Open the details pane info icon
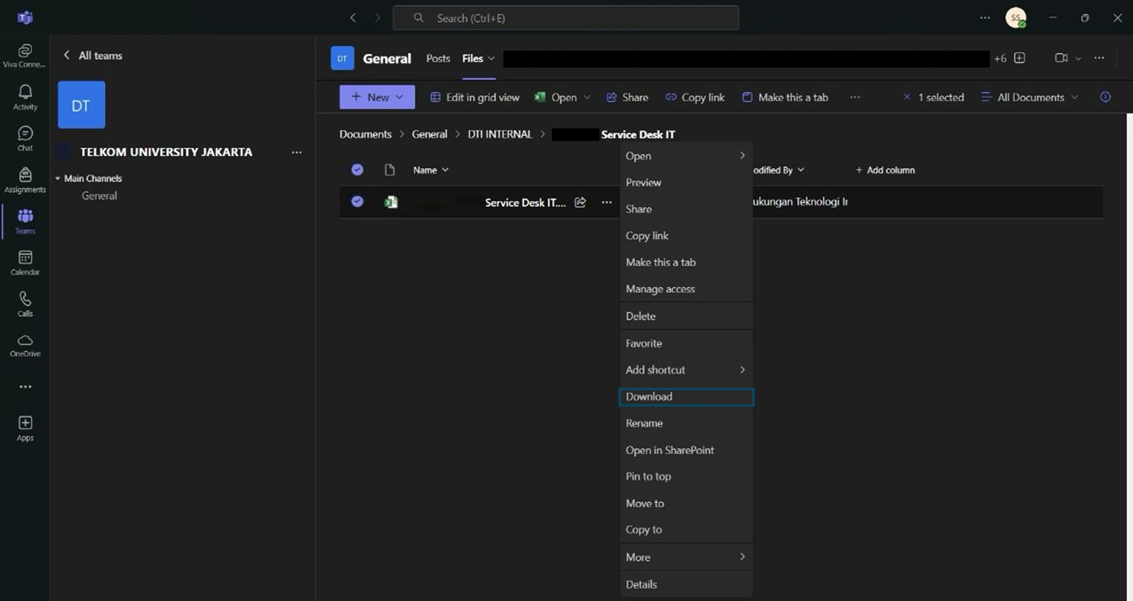The height and width of the screenshot is (601, 1133). (1105, 97)
